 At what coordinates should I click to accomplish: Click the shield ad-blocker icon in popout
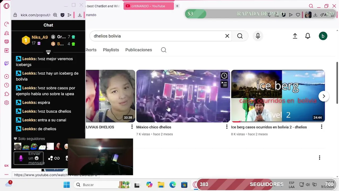click(x=62, y=15)
